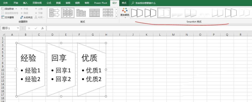Click the 经验2 bullet text

(33, 79)
